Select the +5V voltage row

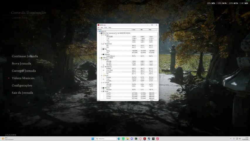pos(127,40)
